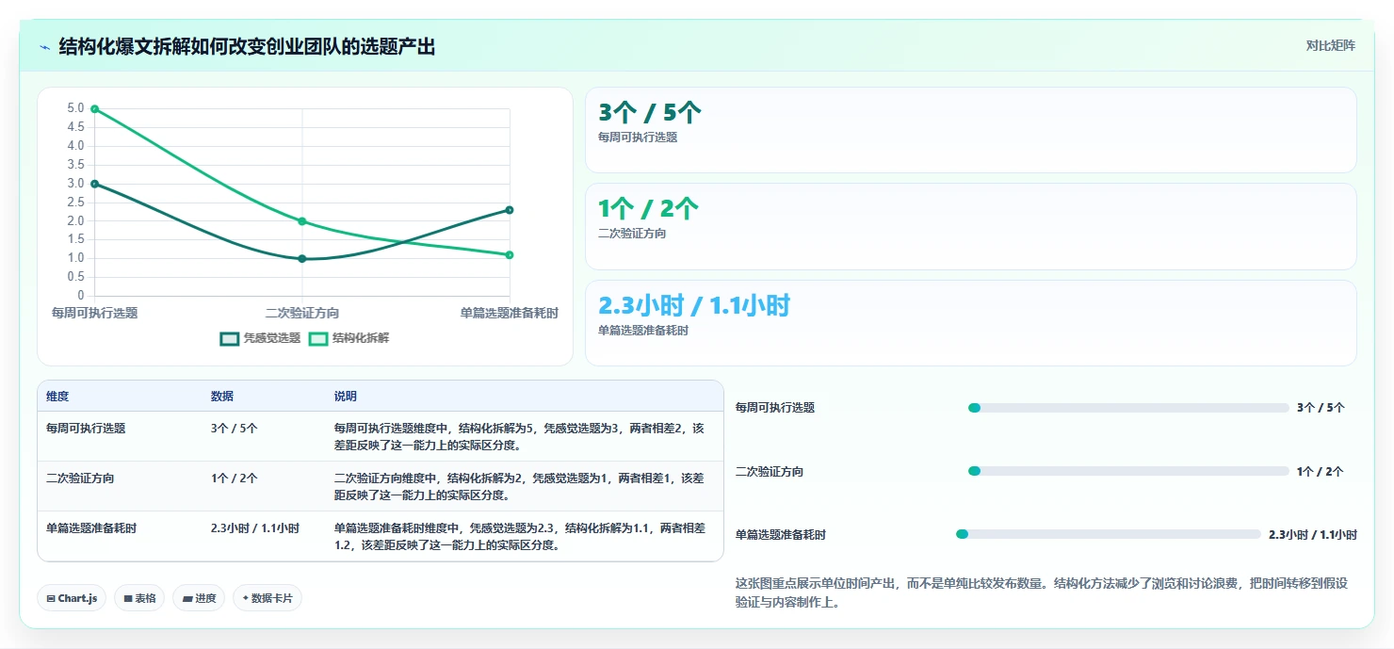Hide the 凭感觉选题 series via legend label
This screenshot has height=649, width=1394.
point(272,338)
